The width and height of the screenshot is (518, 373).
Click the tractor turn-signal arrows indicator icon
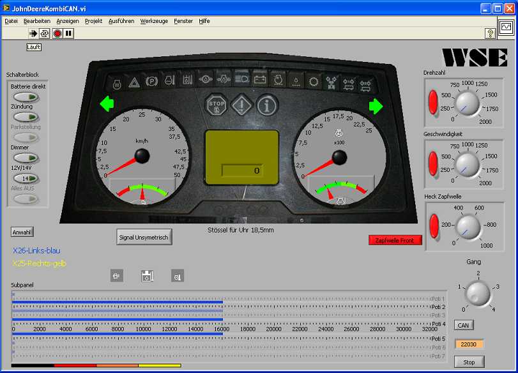[x=331, y=83]
